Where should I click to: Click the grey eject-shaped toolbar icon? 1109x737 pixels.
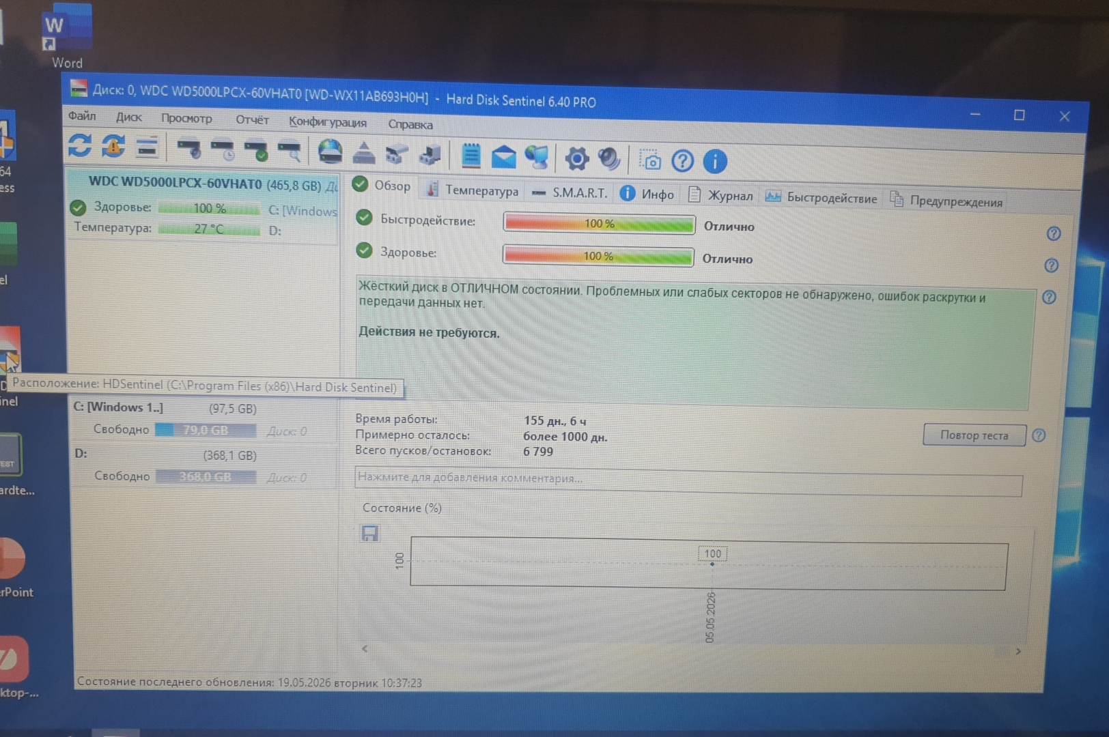tap(364, 153)
